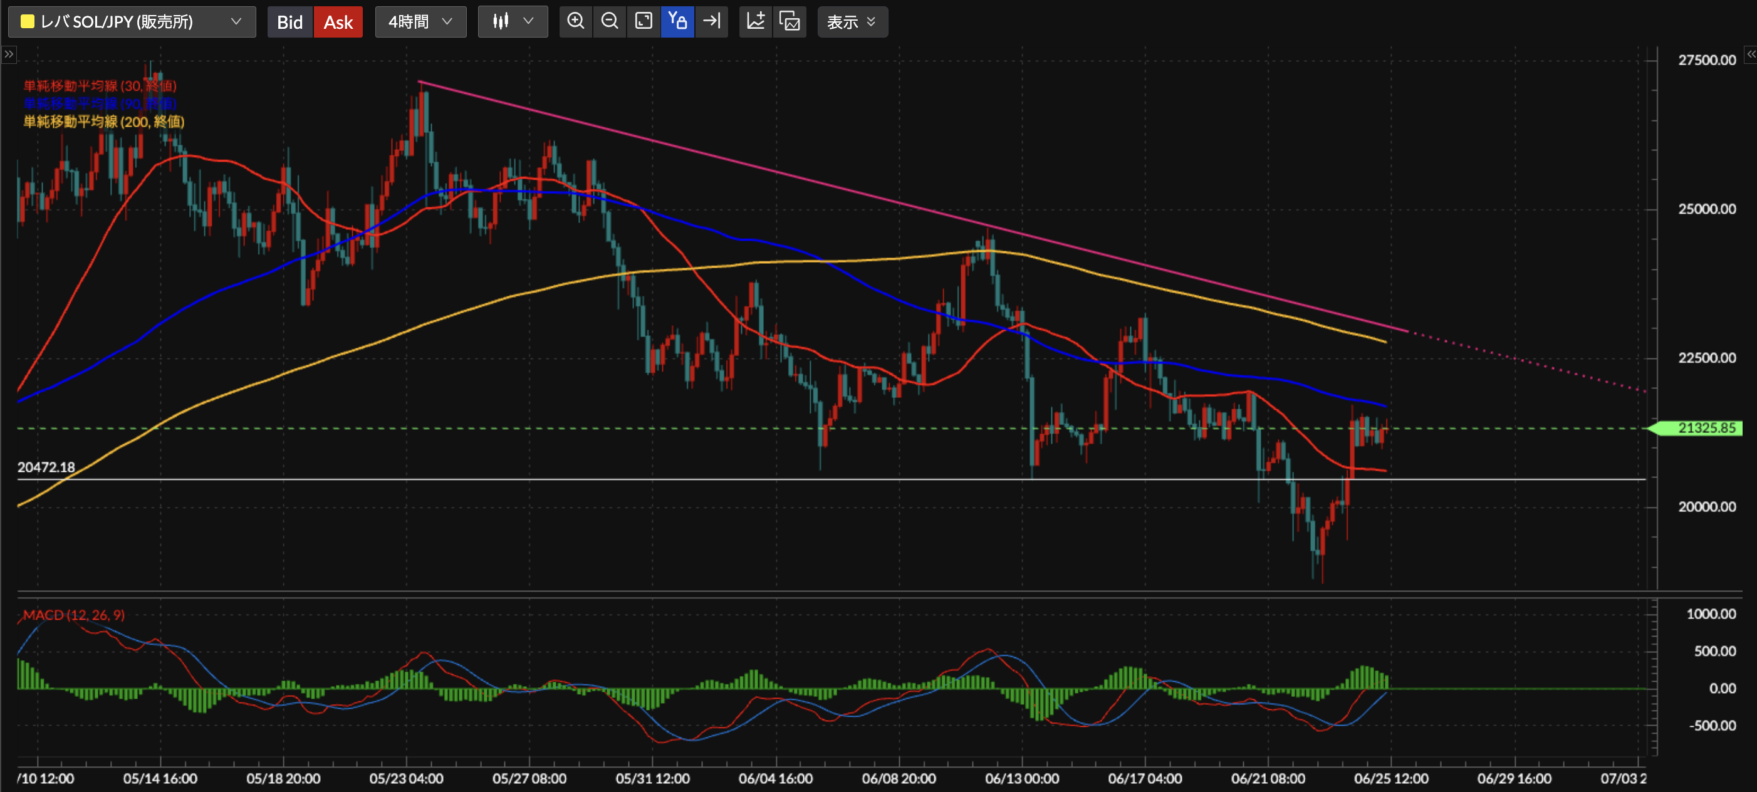
Task: Open the 表示 display menu
Action: pyautogui.click(x=853, y=22)
